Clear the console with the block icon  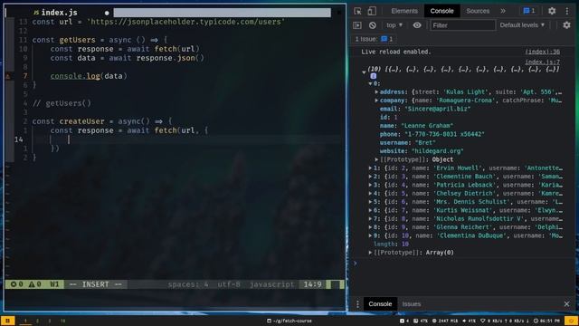point(372,25)
